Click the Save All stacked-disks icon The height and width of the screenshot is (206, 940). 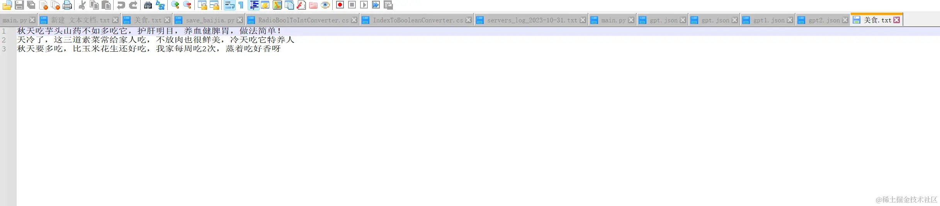[31, 5]
